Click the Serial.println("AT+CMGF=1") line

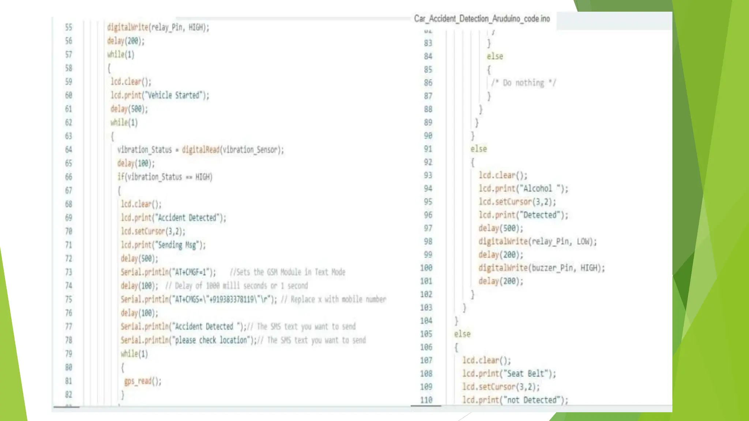[x=168, y=272]
